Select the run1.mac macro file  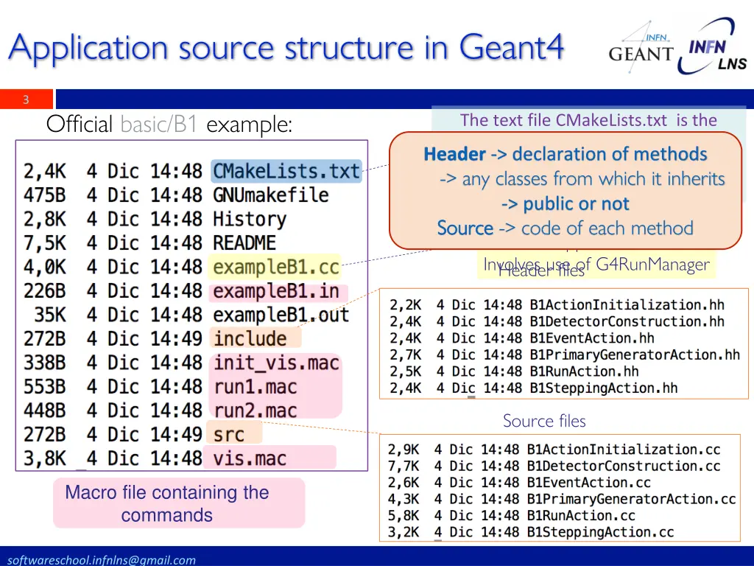[x=256, y=387]
